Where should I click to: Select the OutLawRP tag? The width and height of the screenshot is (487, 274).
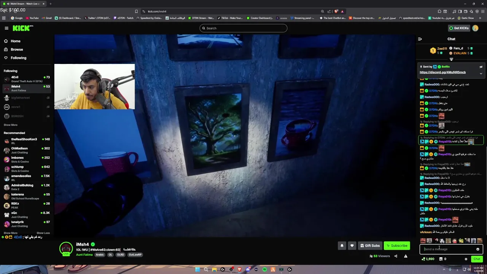[135, 255]
